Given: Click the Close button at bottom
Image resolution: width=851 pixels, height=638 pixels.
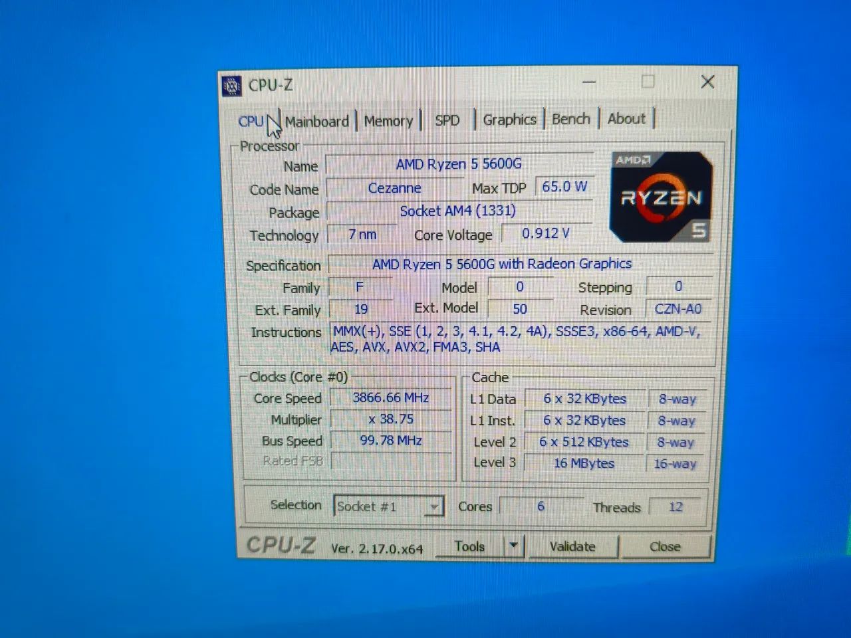Looking at the screenshot, I should pyautogui.click(x=665, y=546).
